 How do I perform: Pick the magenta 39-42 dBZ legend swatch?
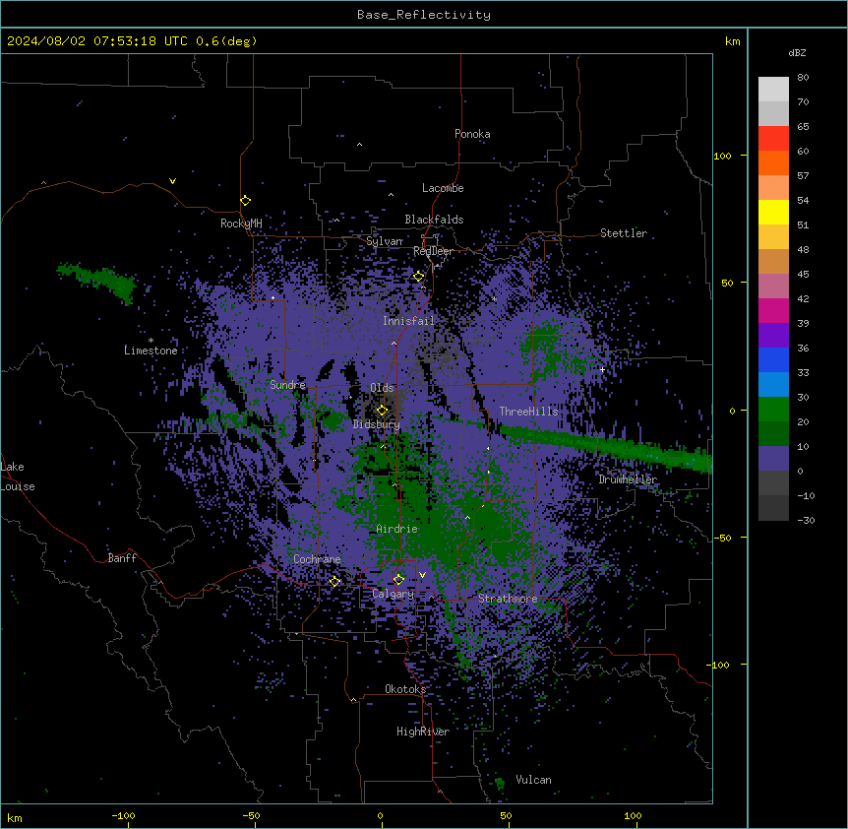[x=773, y=310]
